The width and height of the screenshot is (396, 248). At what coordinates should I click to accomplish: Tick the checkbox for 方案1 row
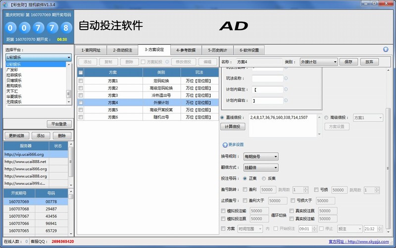tap(81, 81)
